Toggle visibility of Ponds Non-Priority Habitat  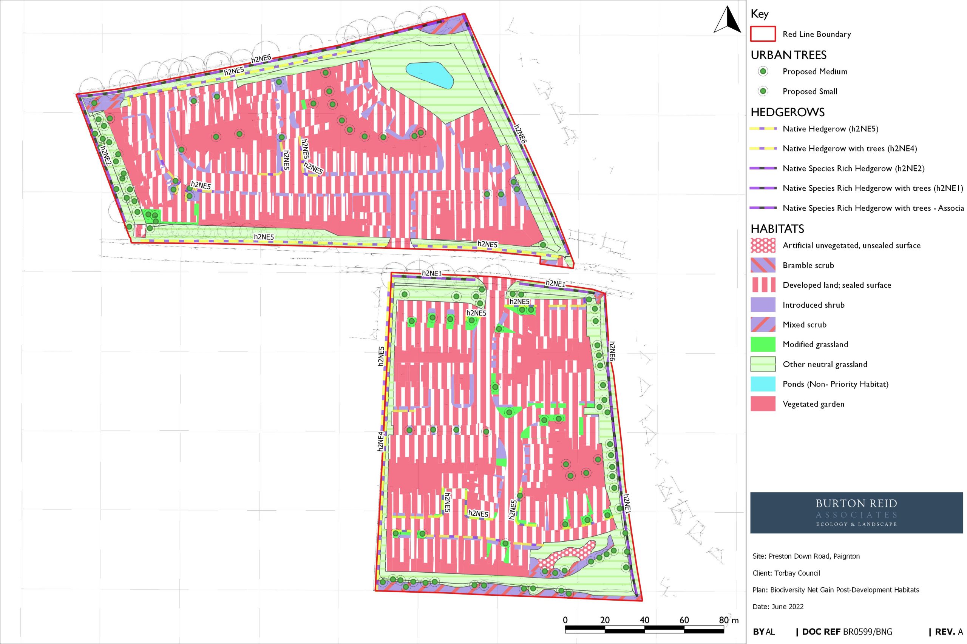tap(762, 384)
